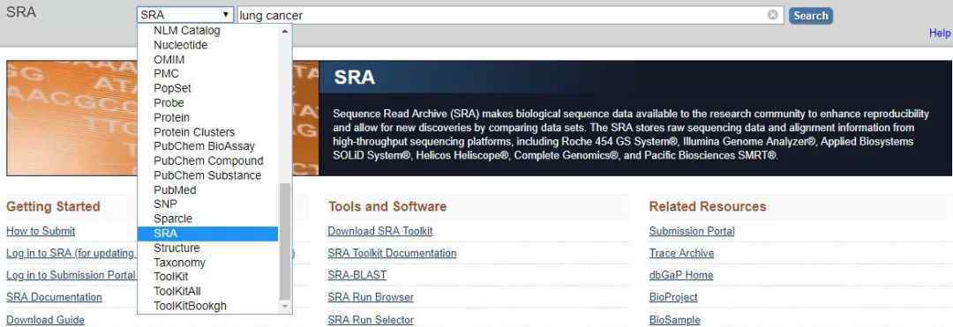Image resolution: width=953 pixels, height=327 pixels.
Task: Open the Trace Archive link
Action: (682, 253)
